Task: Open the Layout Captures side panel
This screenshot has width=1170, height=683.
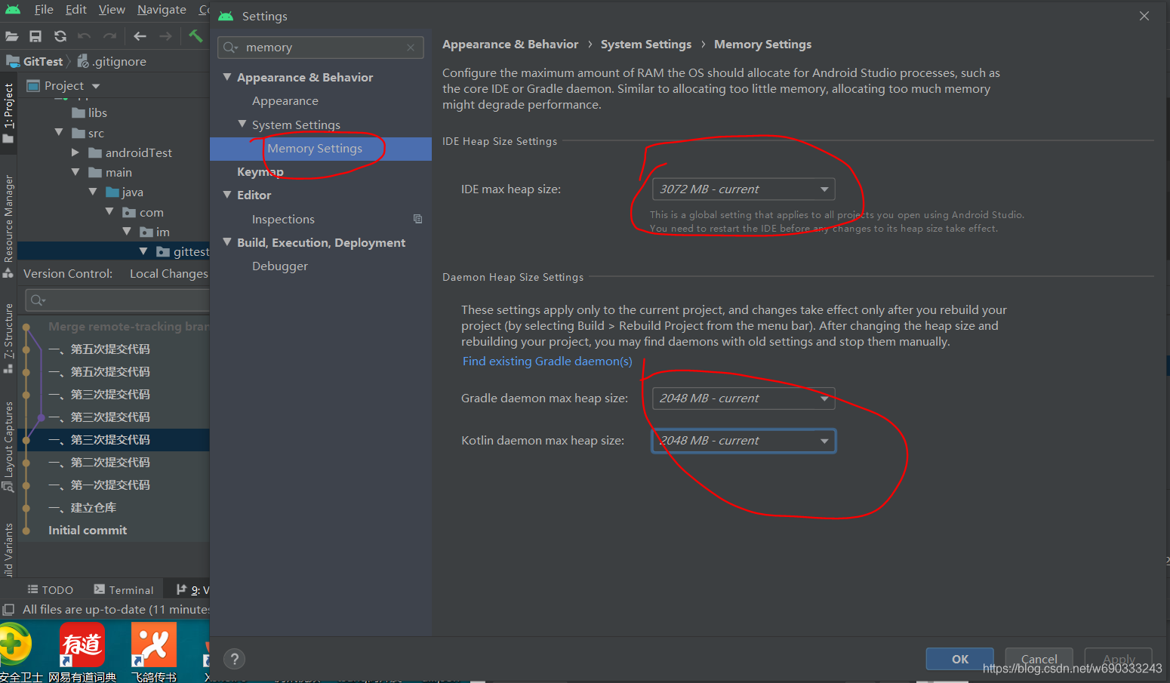Action: click(x=8, y=447)
